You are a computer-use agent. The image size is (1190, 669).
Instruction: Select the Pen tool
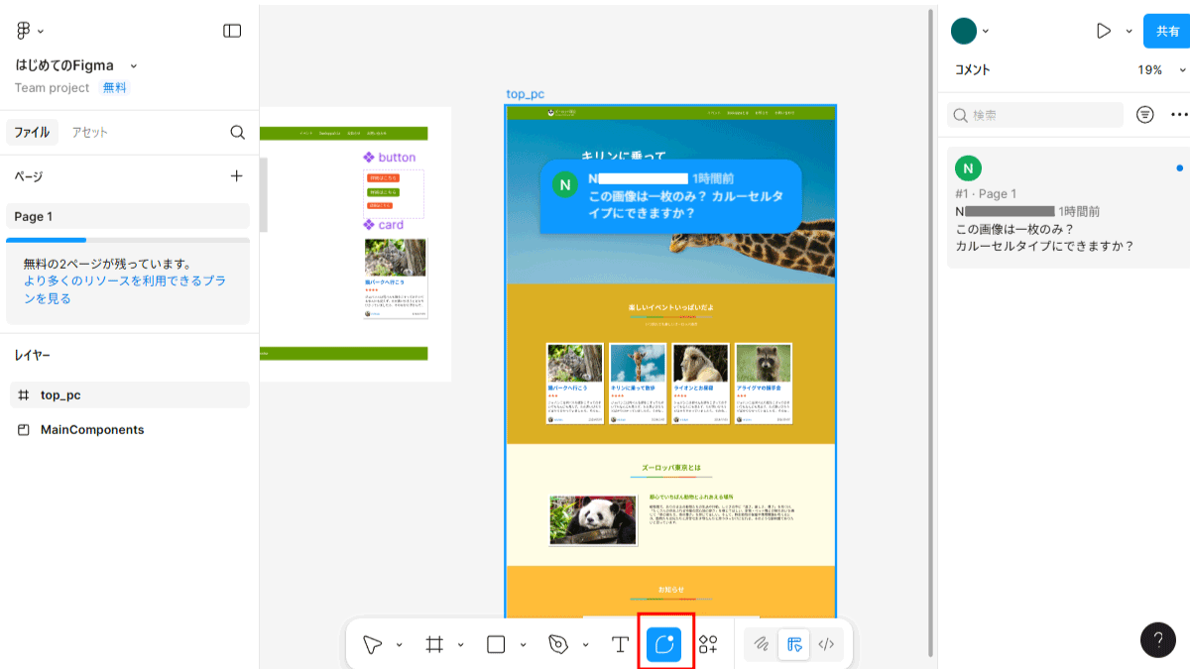pyautogui.click(x=558, y=644)
